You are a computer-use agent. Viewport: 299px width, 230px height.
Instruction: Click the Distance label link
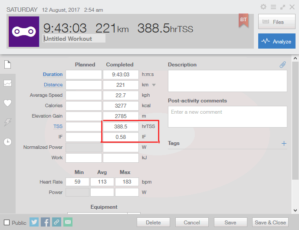click(x=53, y=85)
